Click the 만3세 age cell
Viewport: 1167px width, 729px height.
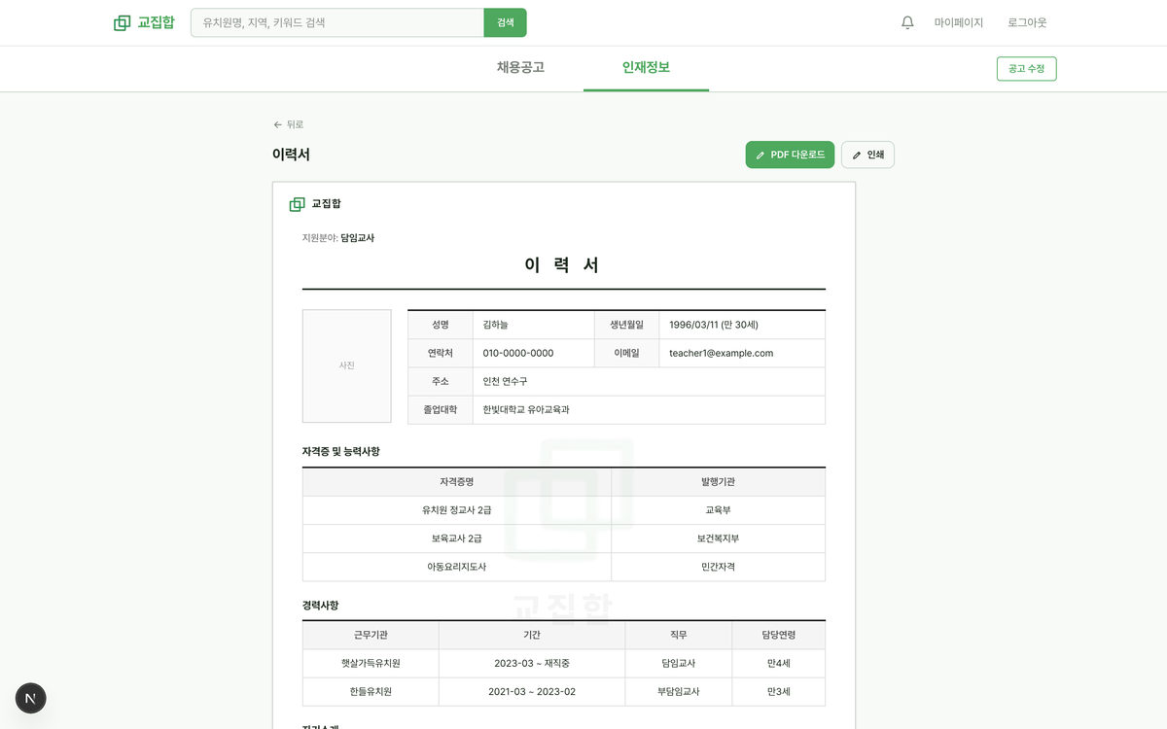[779, 692]
